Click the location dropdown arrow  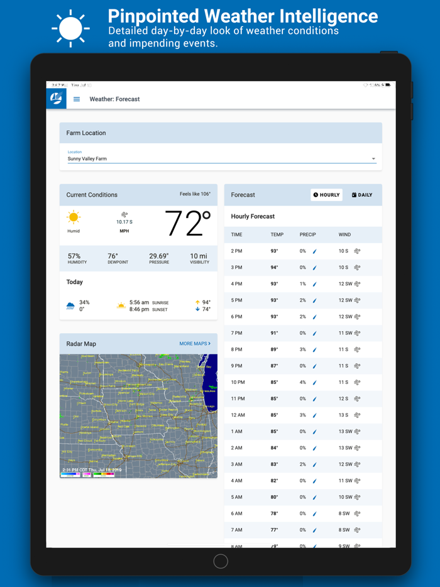[x=373, y=159]
